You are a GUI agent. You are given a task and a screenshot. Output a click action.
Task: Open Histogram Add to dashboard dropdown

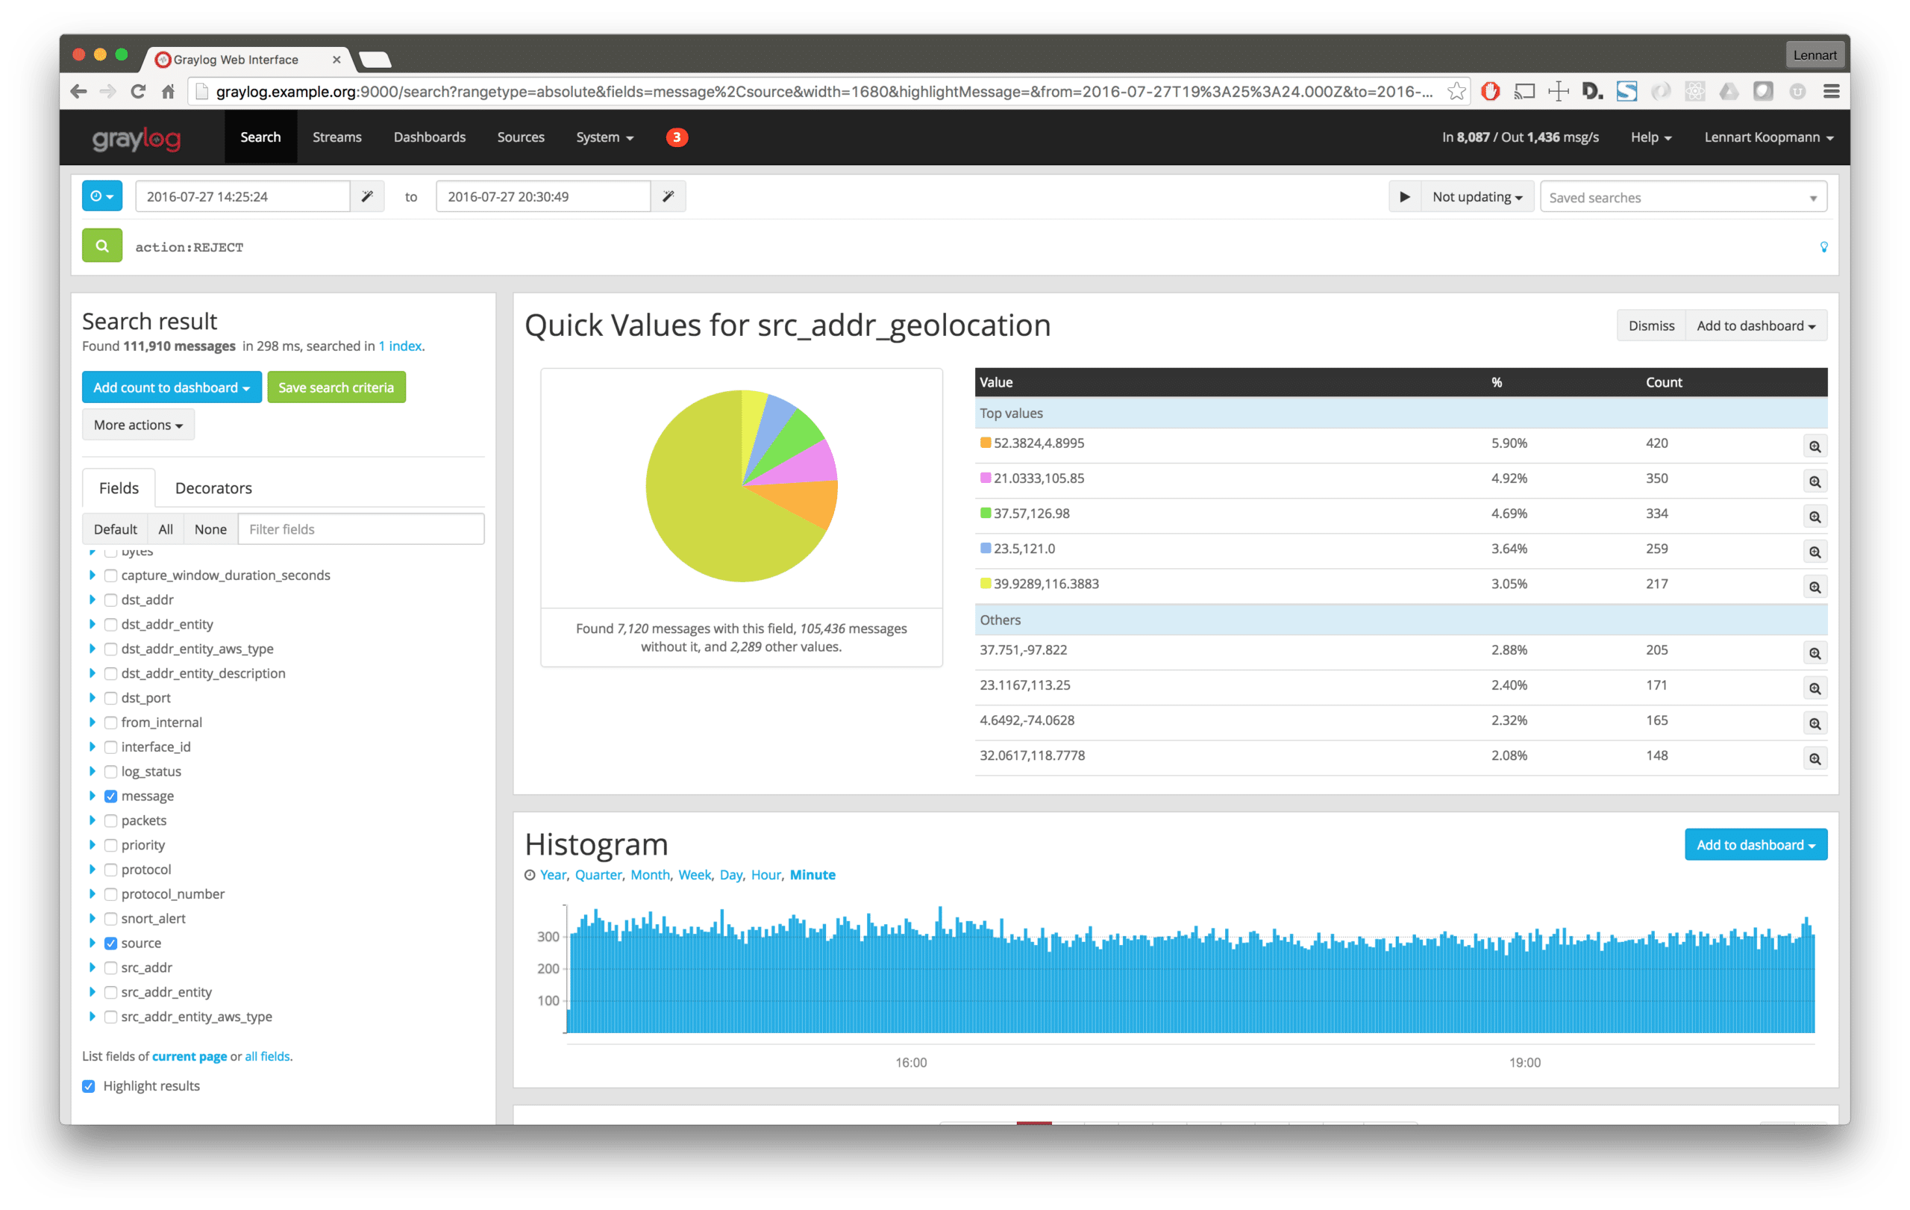(x=1756, y=844)
